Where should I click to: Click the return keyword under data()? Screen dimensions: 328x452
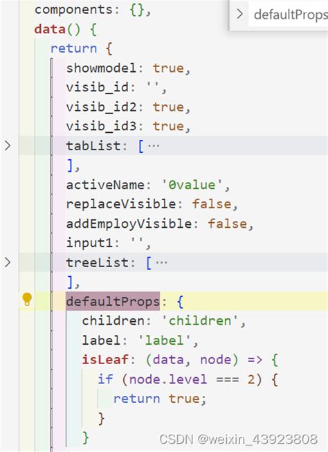pos(73,48)
